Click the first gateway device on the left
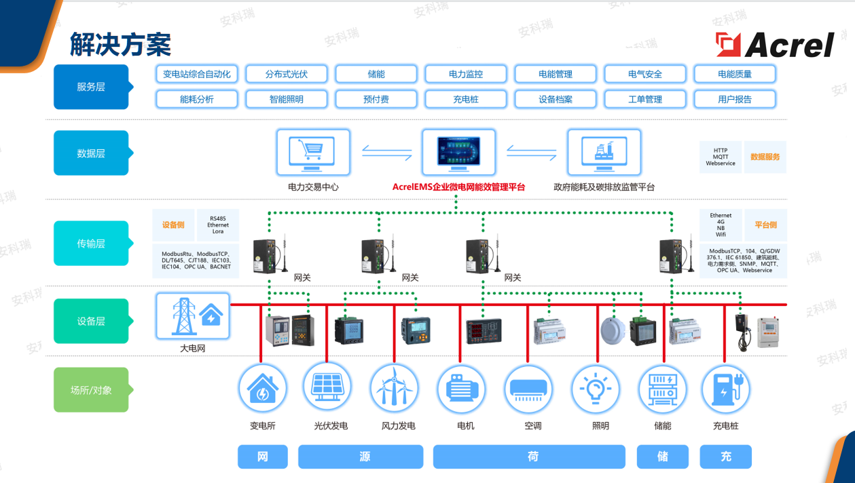Viewport: 855px width, 483px height. tap(270, 254)
